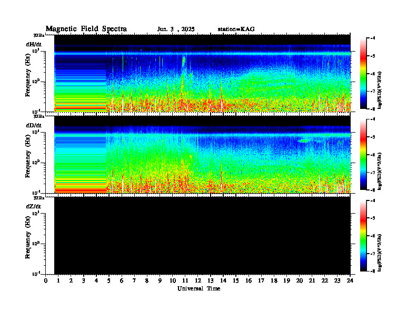Click log(PSD) units label beside dH/dt color bar
Image resolution: width=417 pixels, height=322 pixels.
pos(380,90)
